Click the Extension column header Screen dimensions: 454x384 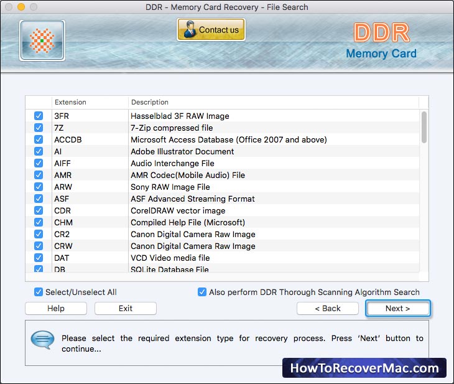pyautogui.click(x=90, y=102)
